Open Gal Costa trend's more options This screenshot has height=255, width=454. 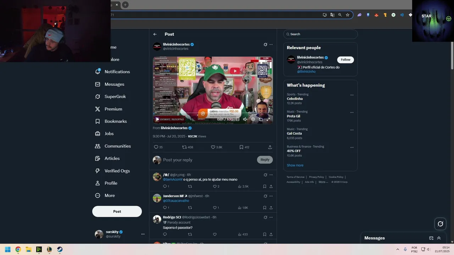click(x=352, y=130)
